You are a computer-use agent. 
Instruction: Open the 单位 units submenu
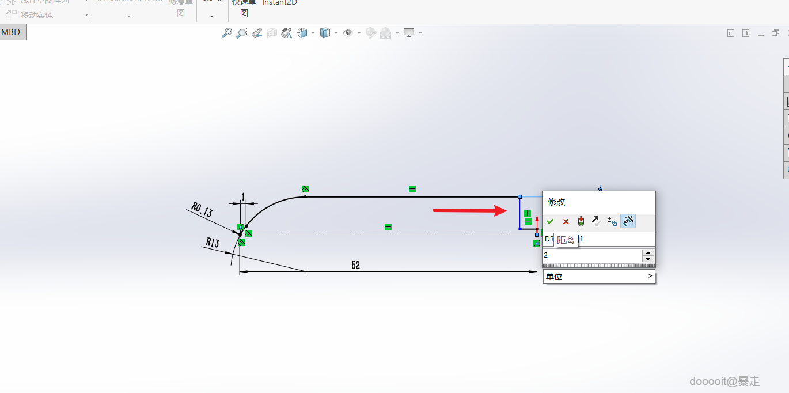(x=598, y=277)
